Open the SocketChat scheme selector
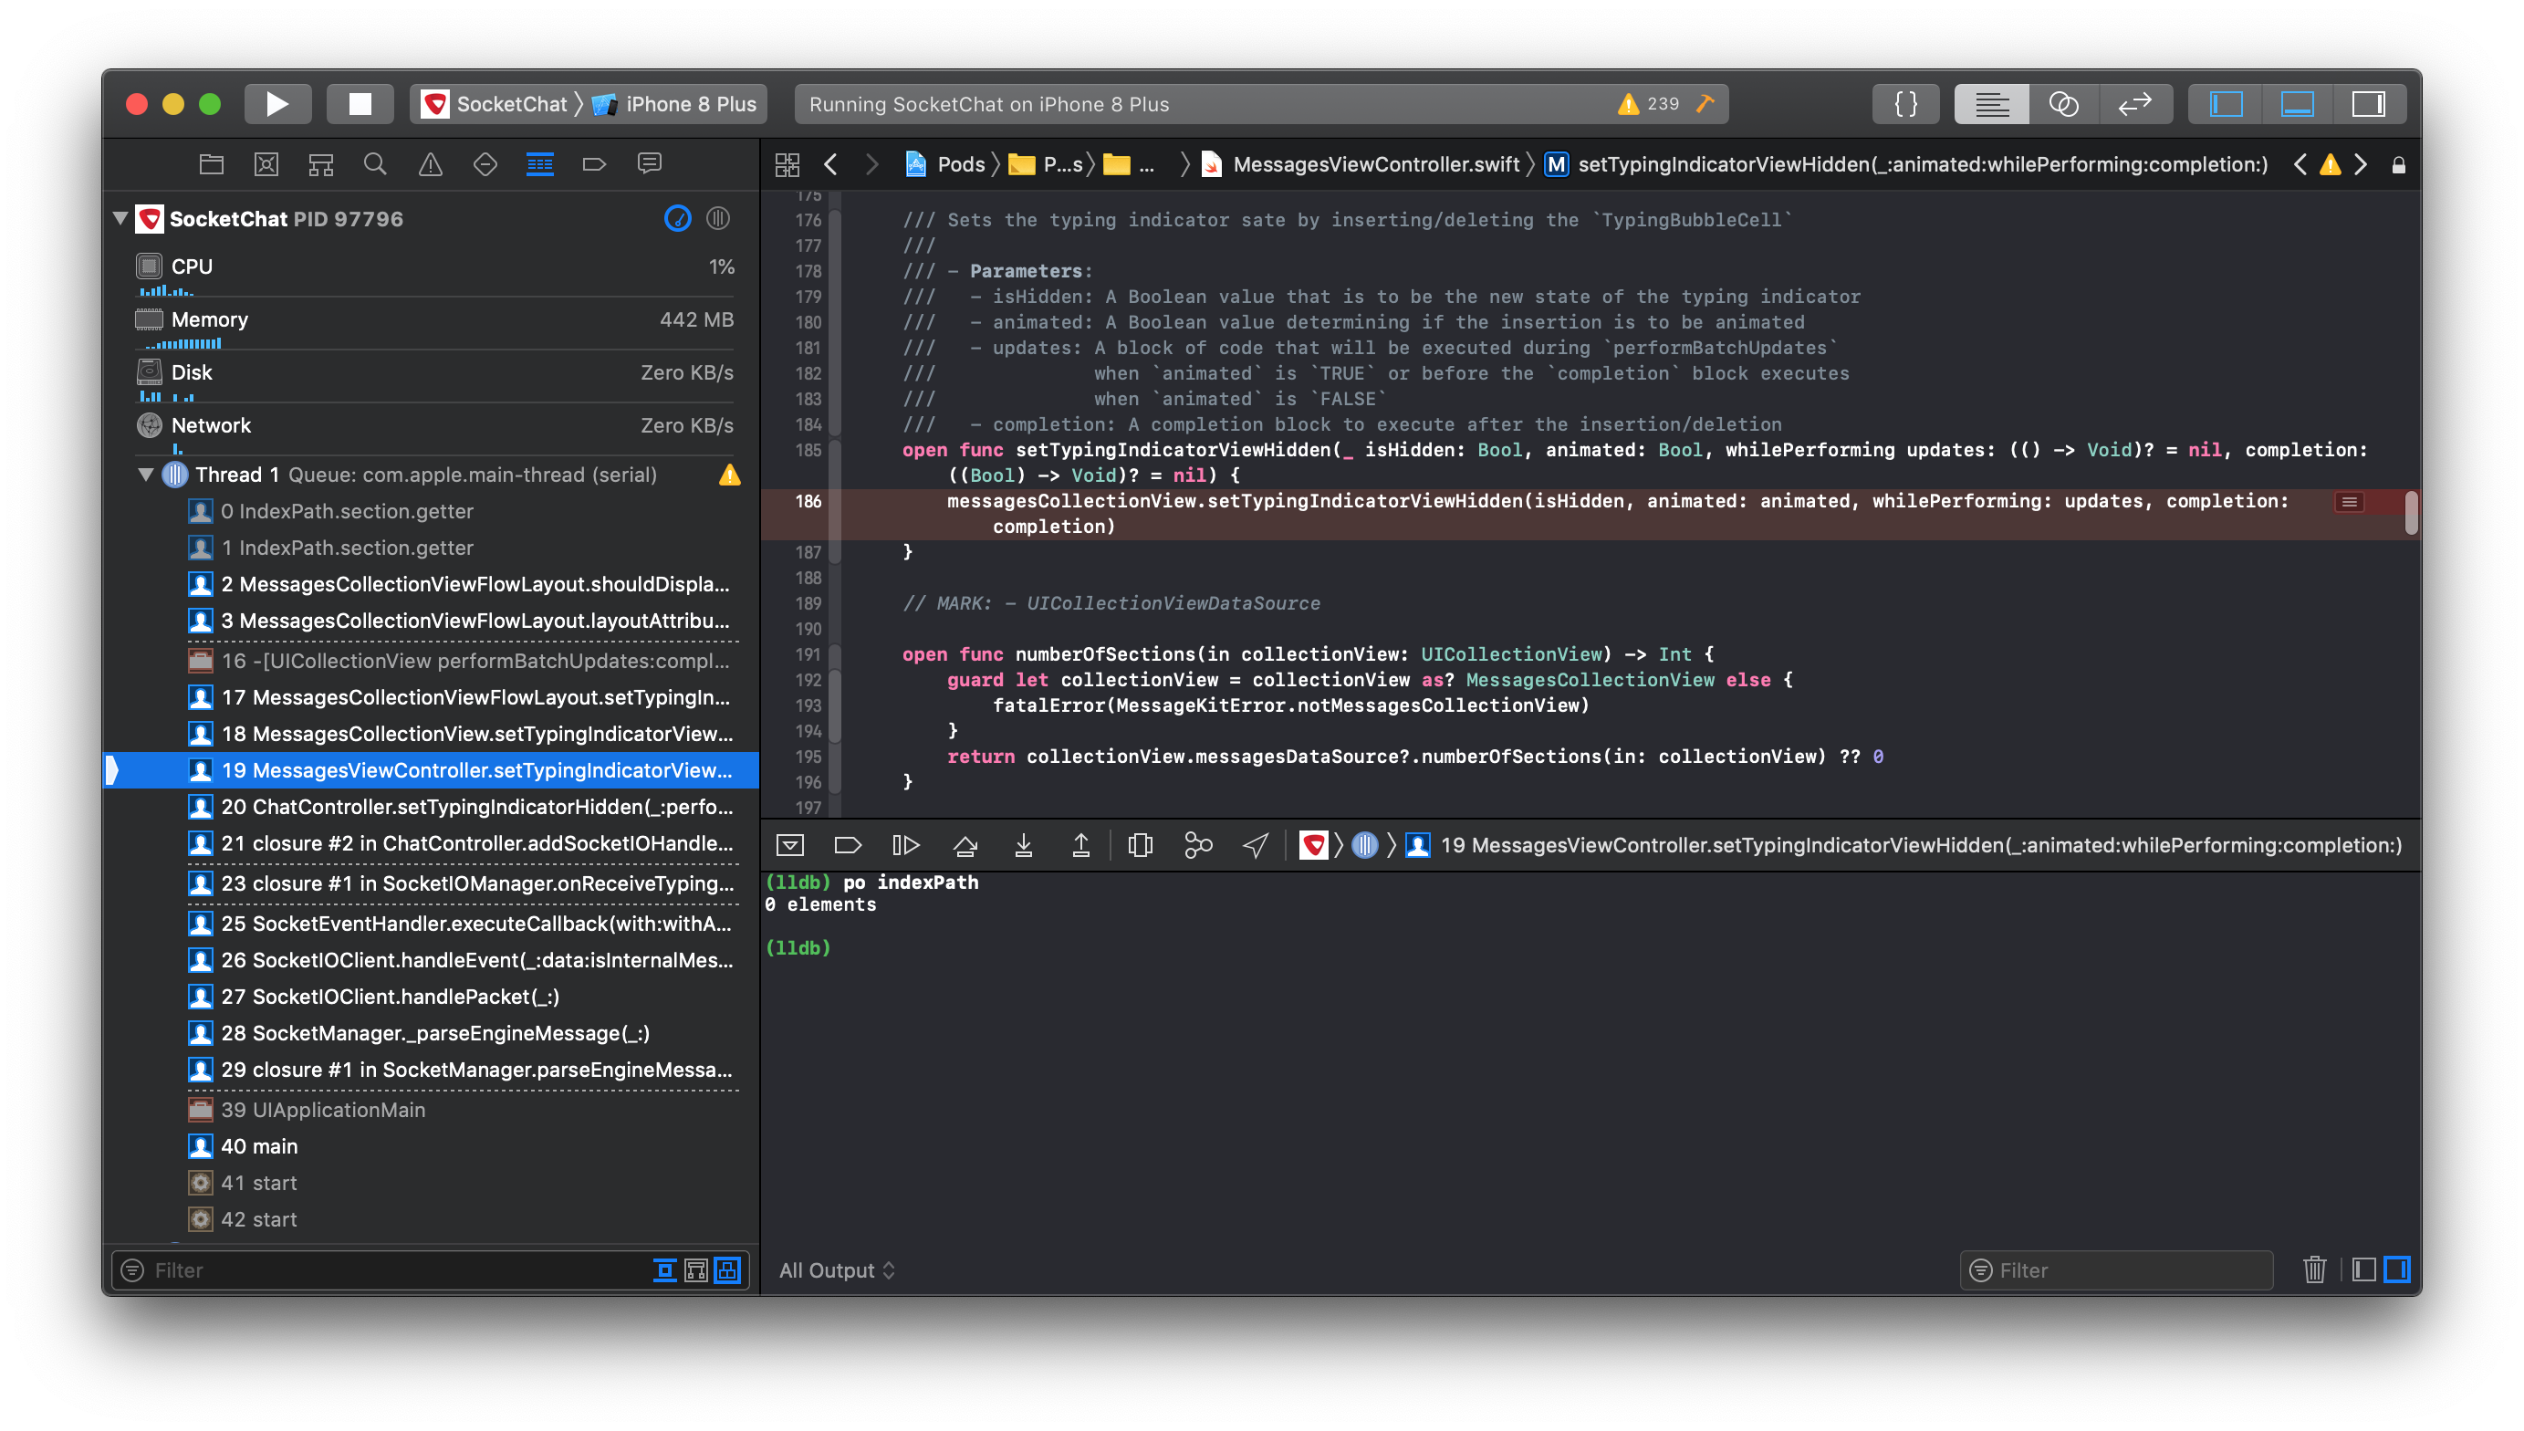This screenshot has height=1431, width=2524. [x=495, y=104]
